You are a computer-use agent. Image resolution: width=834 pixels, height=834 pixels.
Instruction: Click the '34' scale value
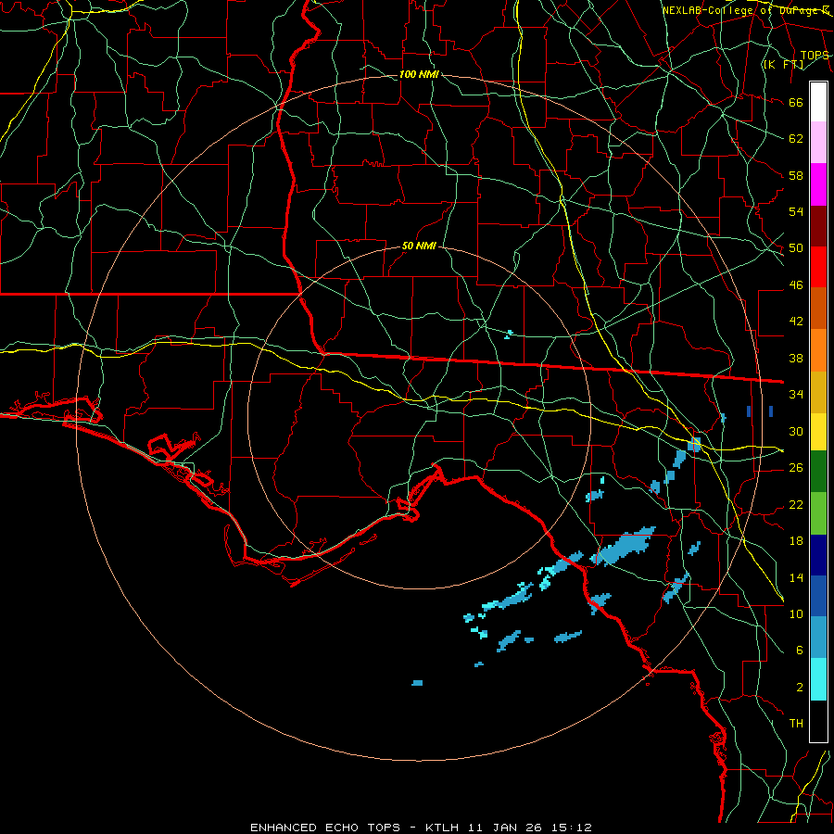(796, 394)
